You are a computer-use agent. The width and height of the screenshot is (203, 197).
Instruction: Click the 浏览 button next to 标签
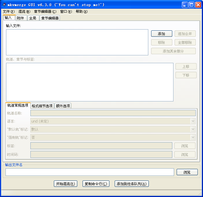[185, 146]
